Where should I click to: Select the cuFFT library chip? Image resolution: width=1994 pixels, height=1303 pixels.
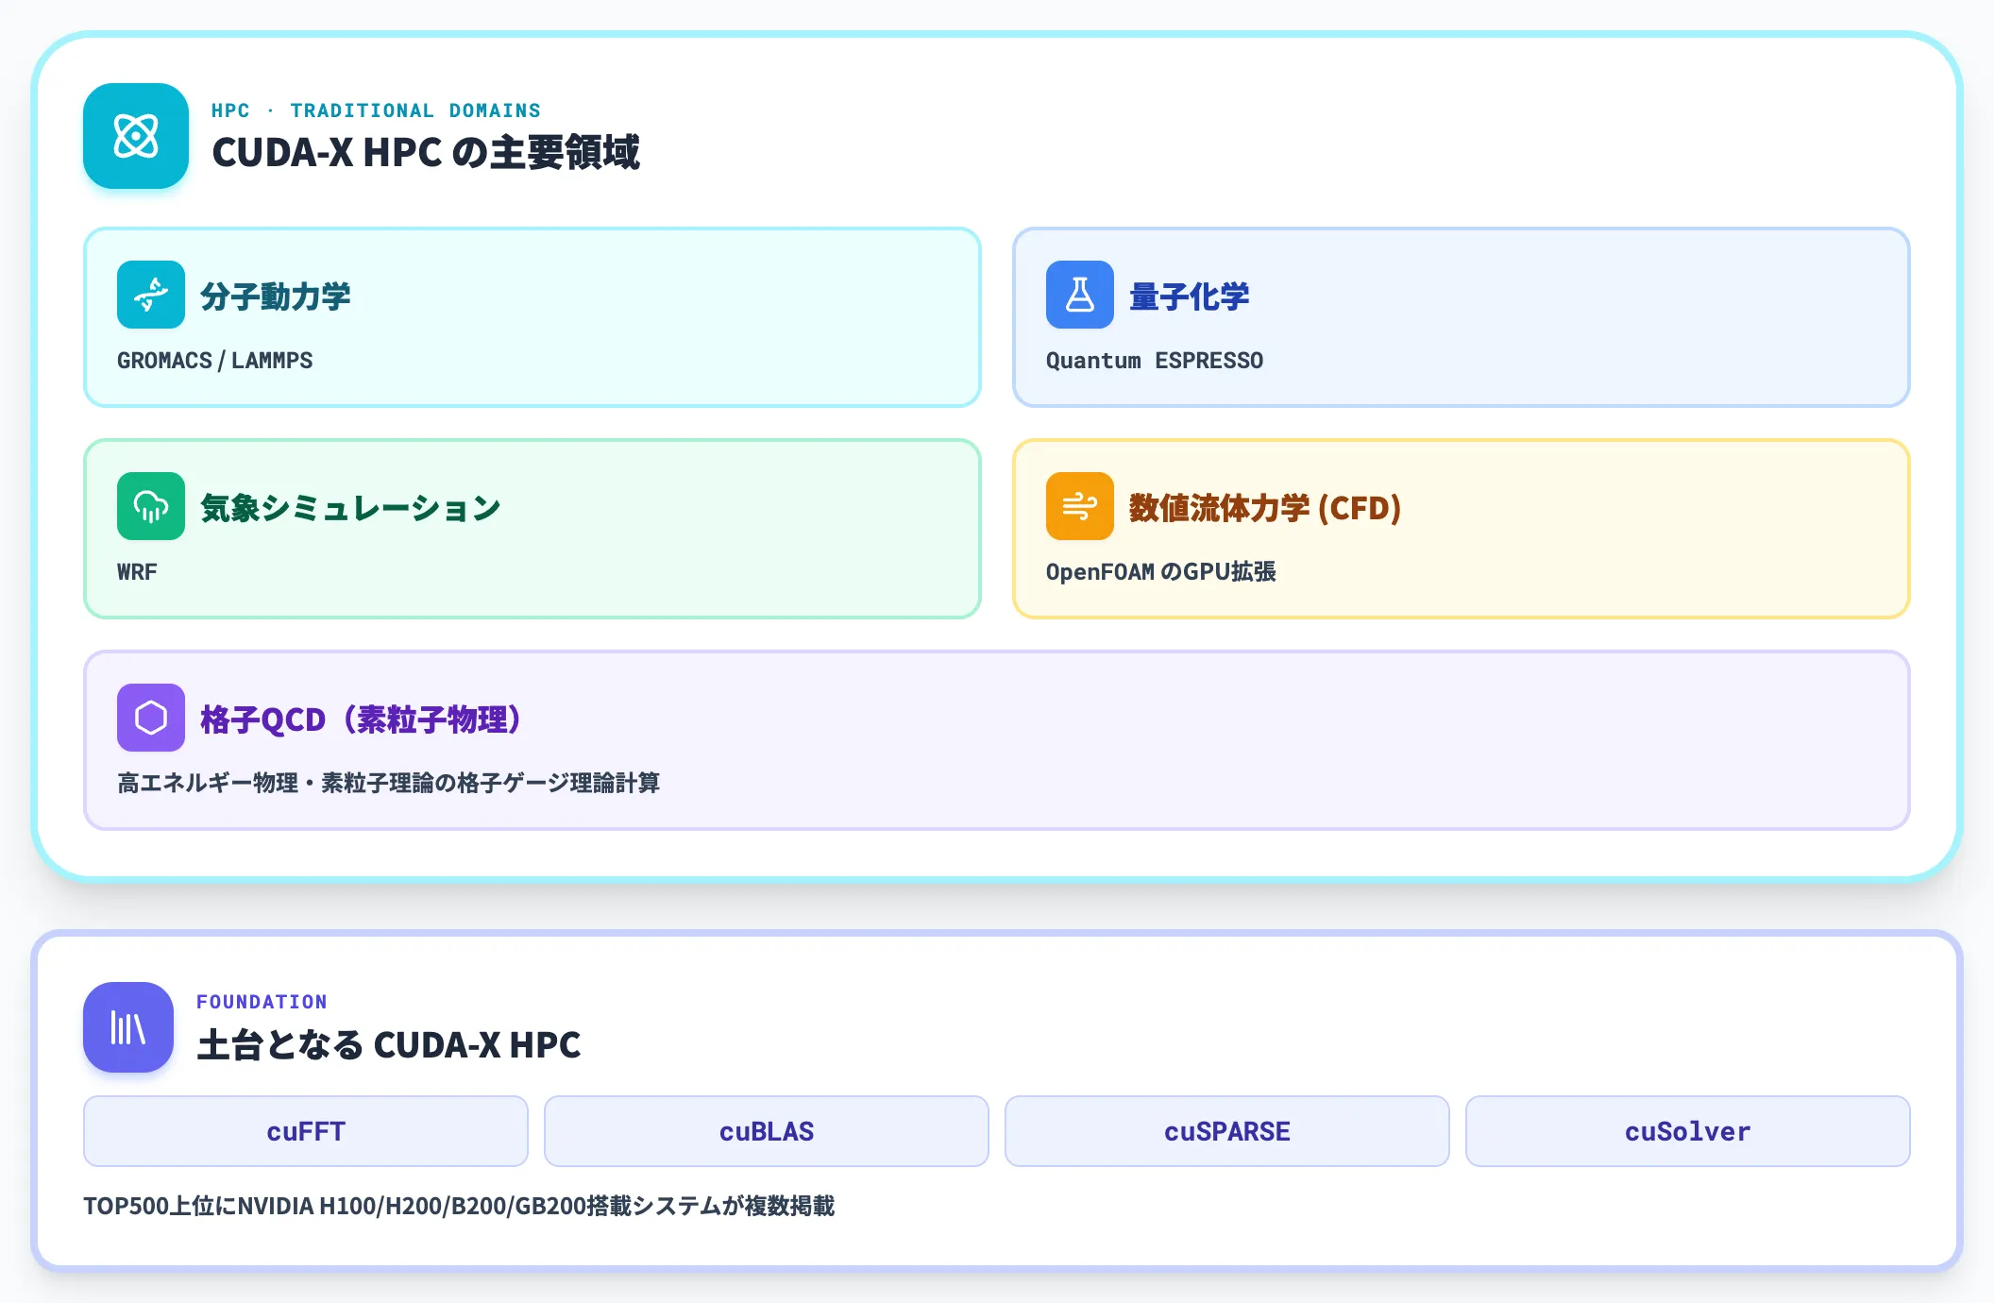306,1131
